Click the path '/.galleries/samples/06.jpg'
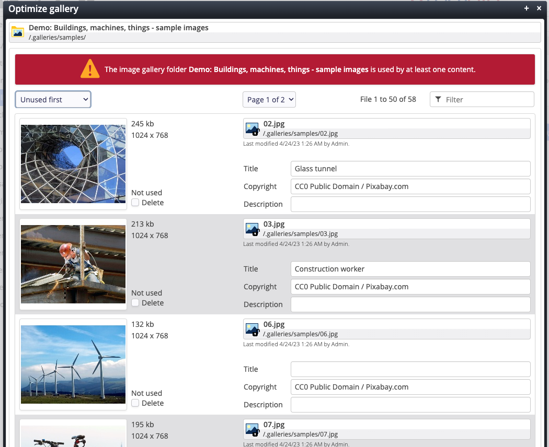Image resolution: width=549 pixels, height=447 pixels. [301, 334]
